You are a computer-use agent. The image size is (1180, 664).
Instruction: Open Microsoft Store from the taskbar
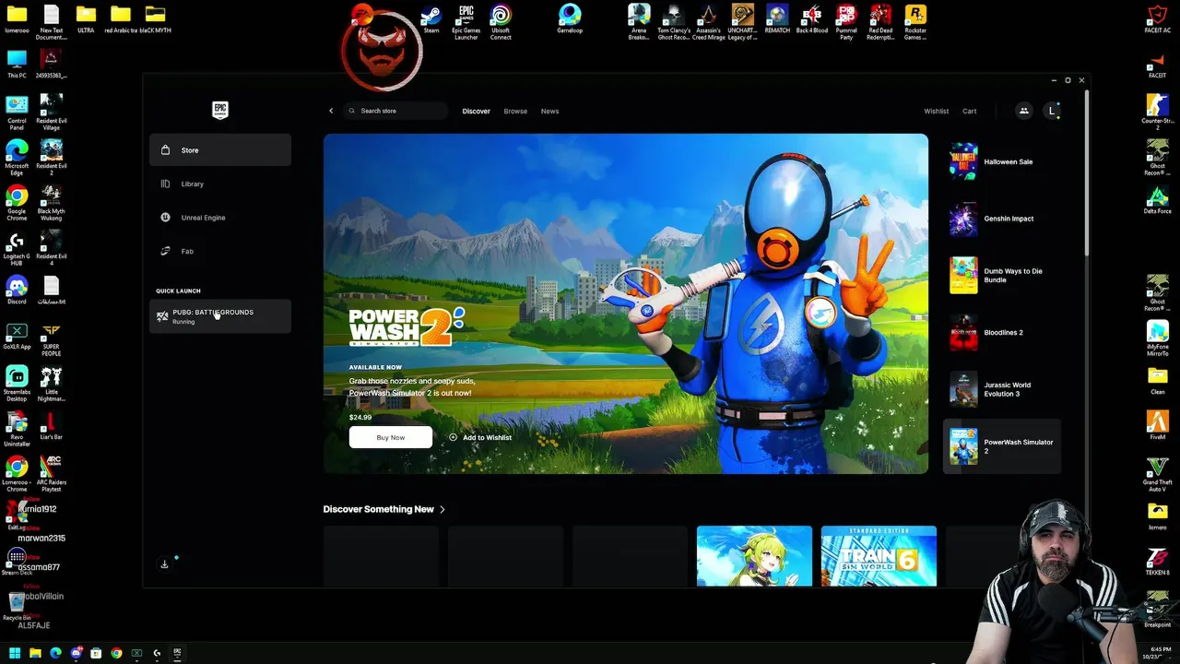pos(96,653)
